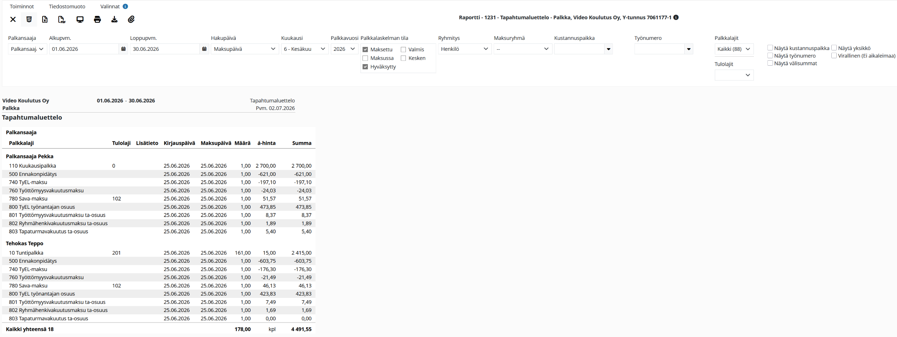Viewport: 897px width, 337px height.
Task: Enable the Valmis payslip status checkbox
Action: tap(403, 50)
